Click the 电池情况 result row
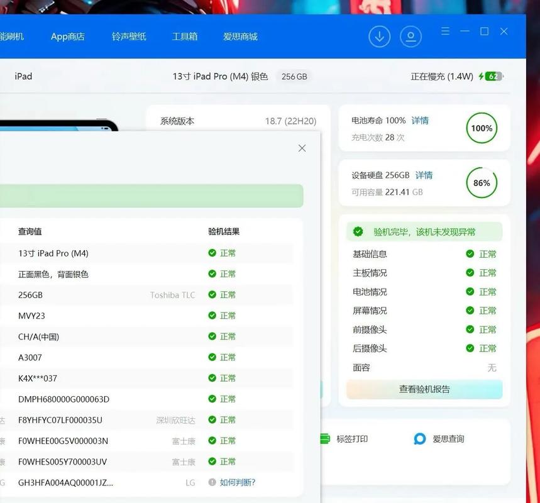This screenshot has width=540, height=503. 424,292
